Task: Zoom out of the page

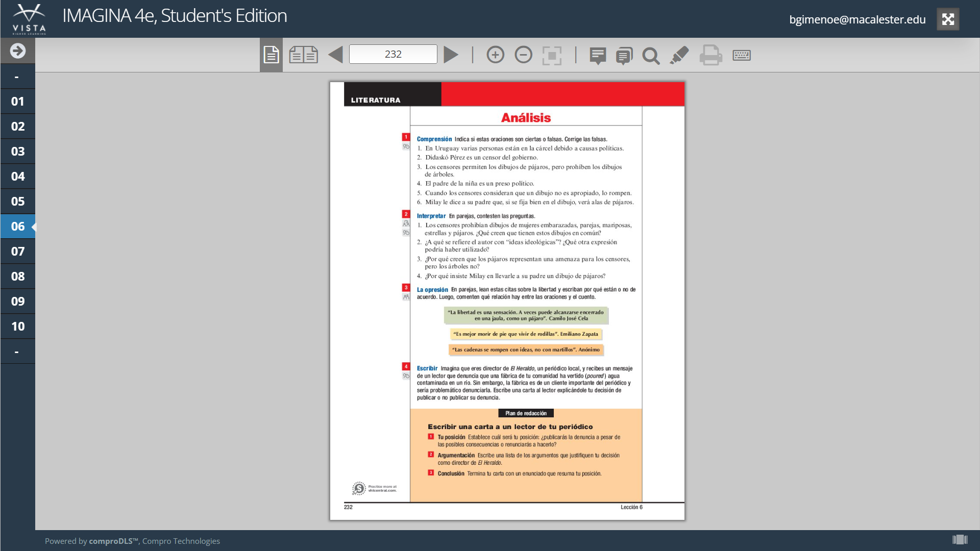Action: [523, 55]
